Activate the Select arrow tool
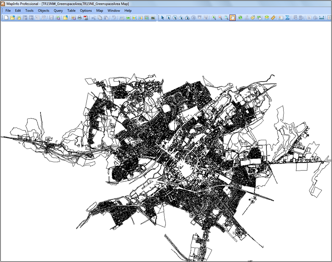Screen dimensions: 332x262 (x=163, y=17)
